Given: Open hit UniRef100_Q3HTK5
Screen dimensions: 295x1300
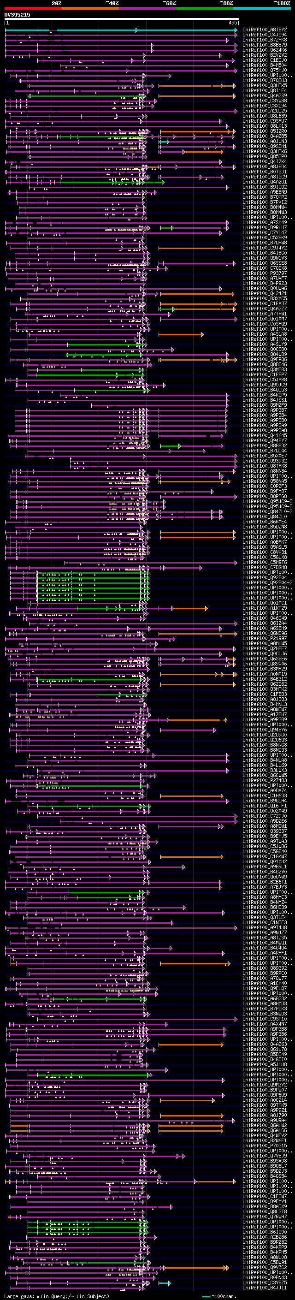Looking at the screenshot, I should point(265,85).
